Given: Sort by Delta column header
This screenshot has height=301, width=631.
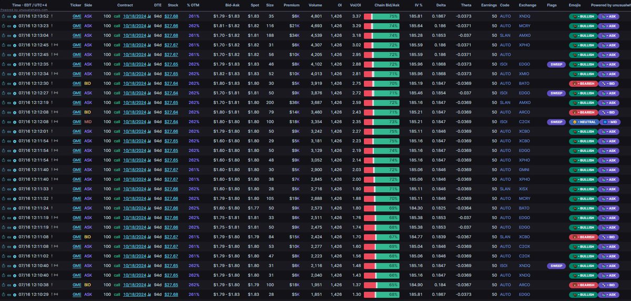Looking at the screenshot, I should 441,5.
